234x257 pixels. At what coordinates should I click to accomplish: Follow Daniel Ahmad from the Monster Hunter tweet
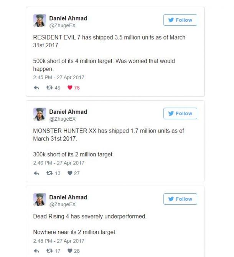click(180, 113)
